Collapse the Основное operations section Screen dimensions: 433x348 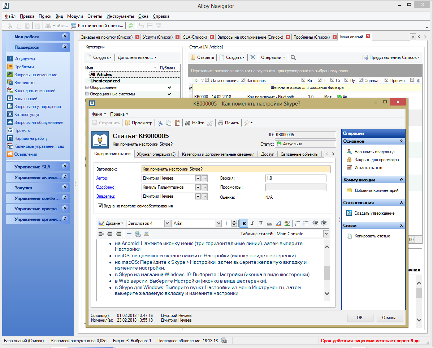coord(401,141)
